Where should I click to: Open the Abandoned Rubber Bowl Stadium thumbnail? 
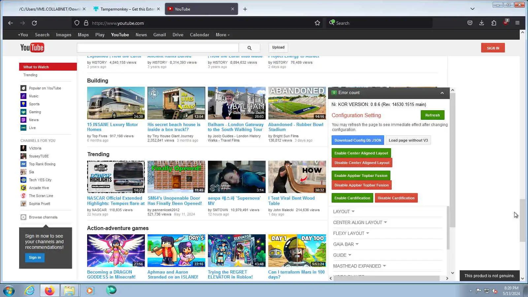[x=297, y=103]
